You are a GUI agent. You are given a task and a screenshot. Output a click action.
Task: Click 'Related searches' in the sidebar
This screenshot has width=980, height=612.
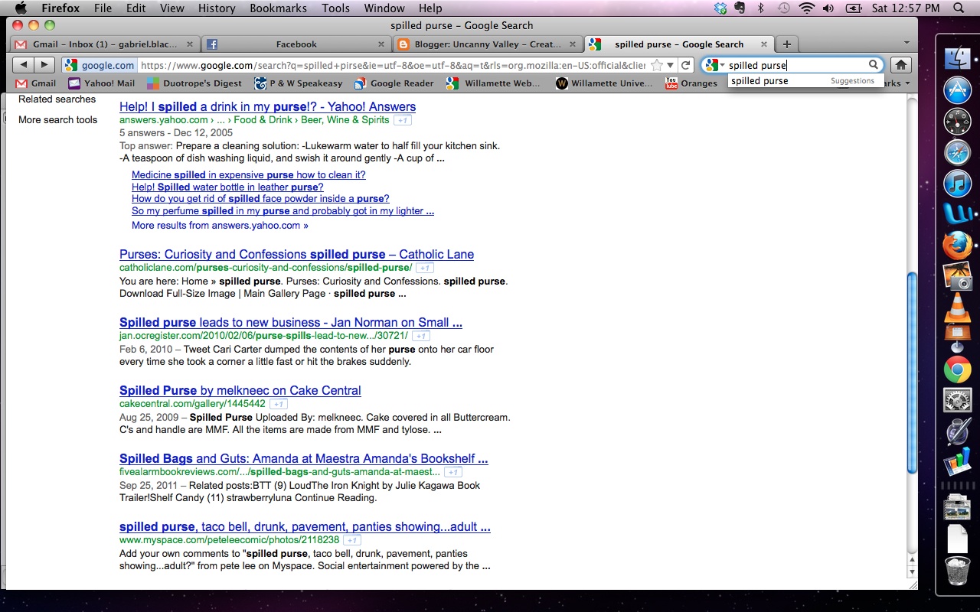coord(57,99)
